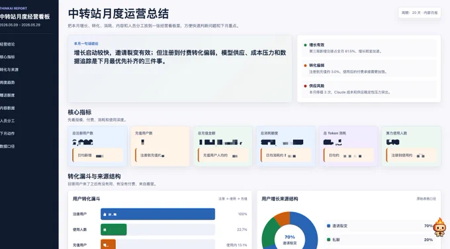450x249 pixels.
Task: Click the THINKAI REPORT sidebar label
Action: coord(13,9)
